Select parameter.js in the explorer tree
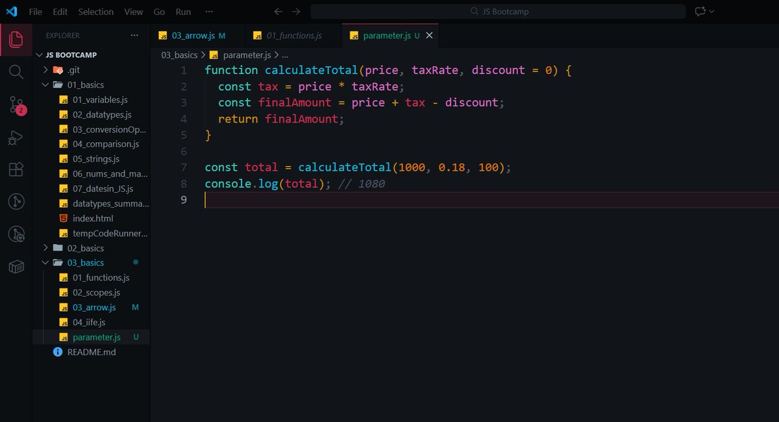The image size is (779, 422). (x=91, y=338)
